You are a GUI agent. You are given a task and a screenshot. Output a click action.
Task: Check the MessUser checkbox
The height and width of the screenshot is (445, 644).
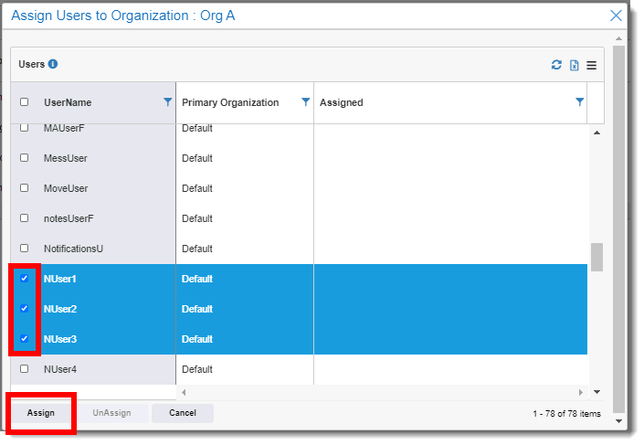(25, 158)
